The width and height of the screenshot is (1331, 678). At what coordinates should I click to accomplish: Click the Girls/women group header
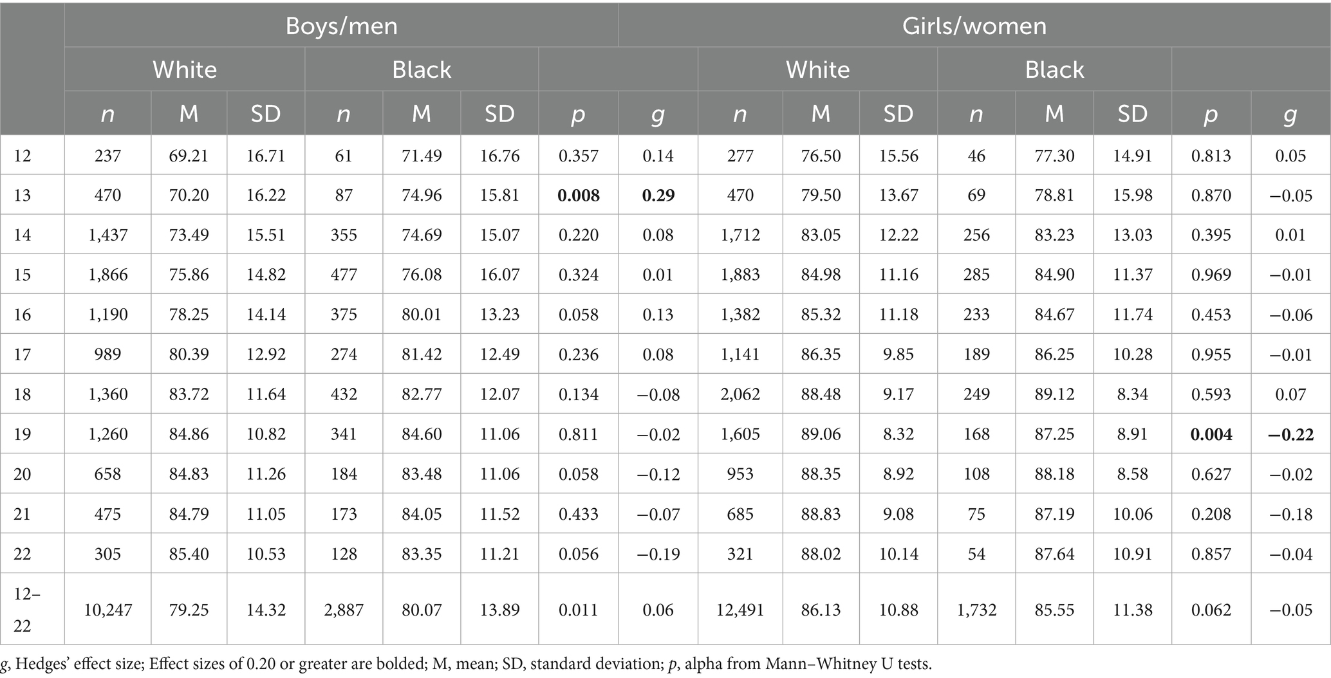(x=974, y=26)
